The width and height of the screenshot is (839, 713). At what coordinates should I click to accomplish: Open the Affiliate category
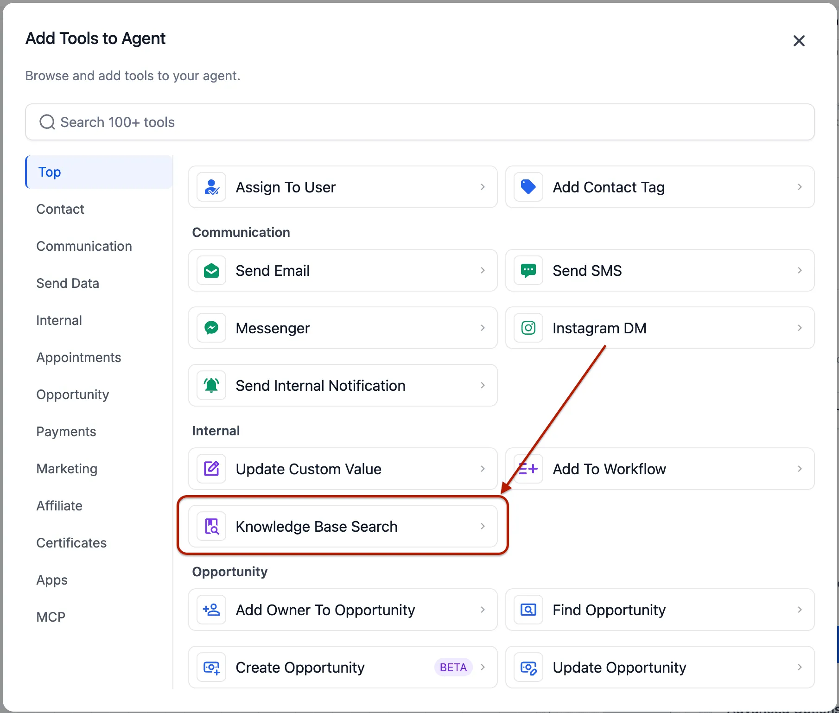tap(99, 506)
